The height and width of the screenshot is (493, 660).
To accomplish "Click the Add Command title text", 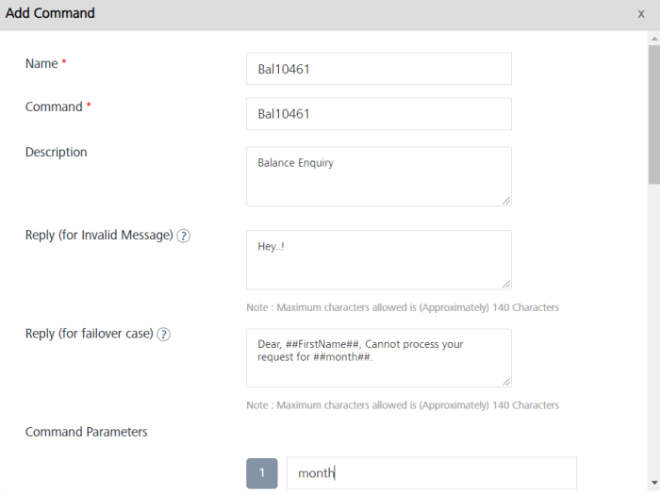I will coord(50,14).
